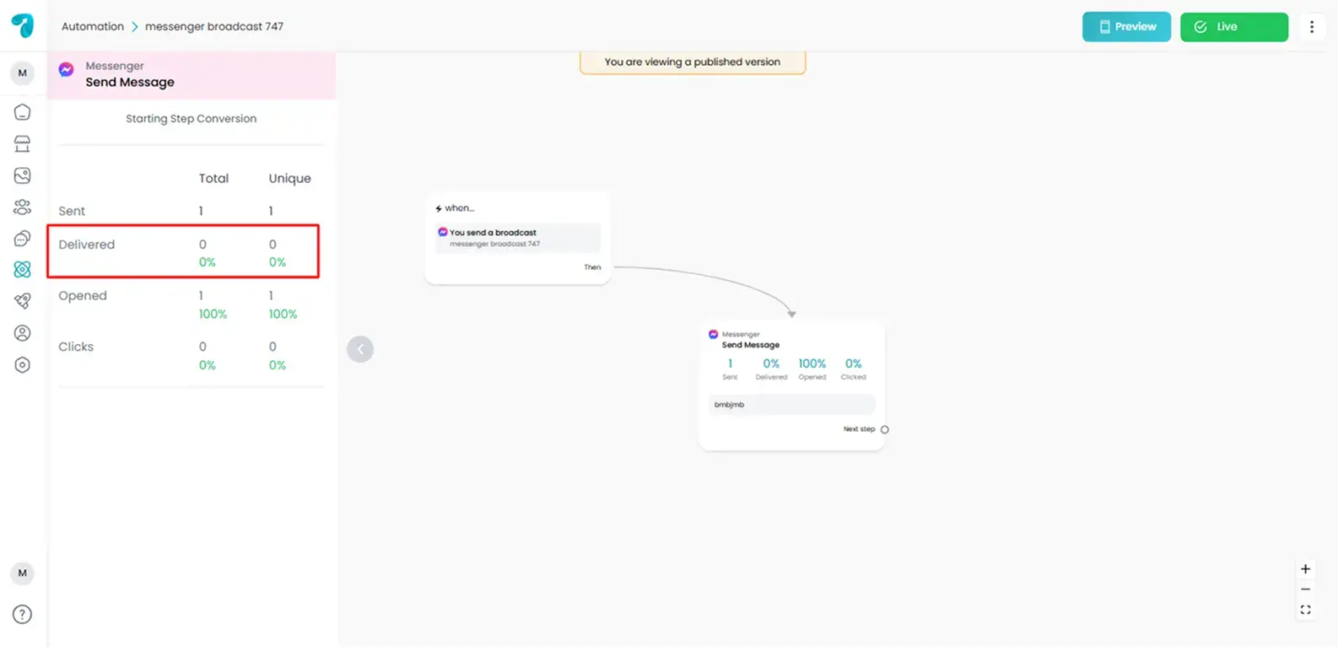Click the question mark help icon
Viewport: 1338px width, 651px height.
click(x=23, y=615)
